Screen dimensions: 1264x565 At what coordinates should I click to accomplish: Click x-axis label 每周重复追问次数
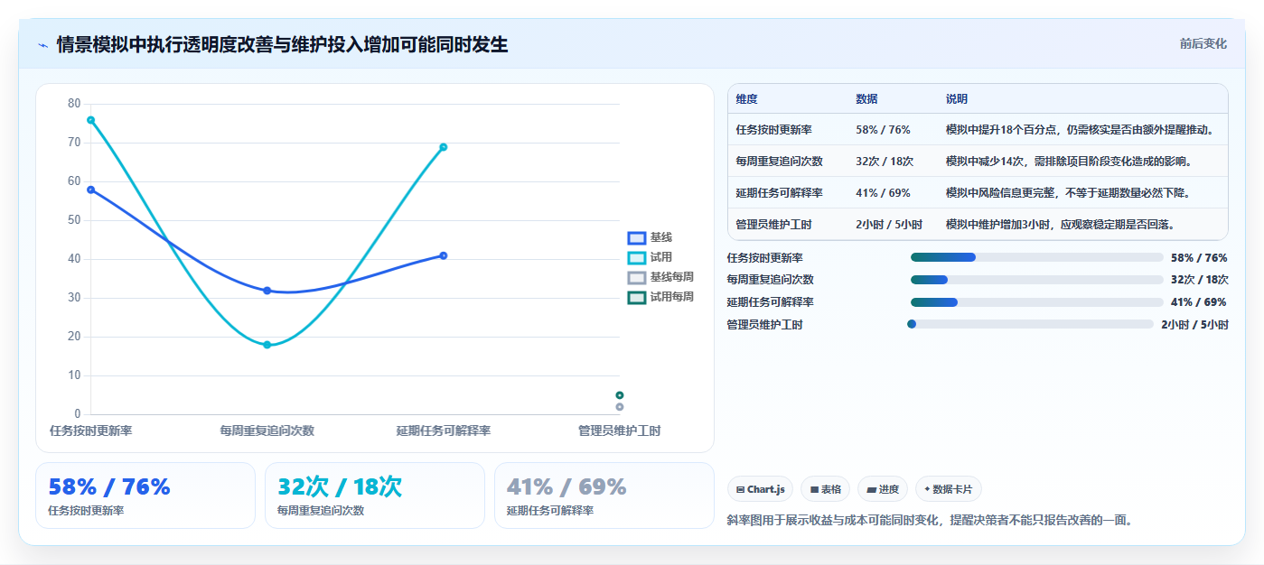pyautogui.click(x=267, y=431)
